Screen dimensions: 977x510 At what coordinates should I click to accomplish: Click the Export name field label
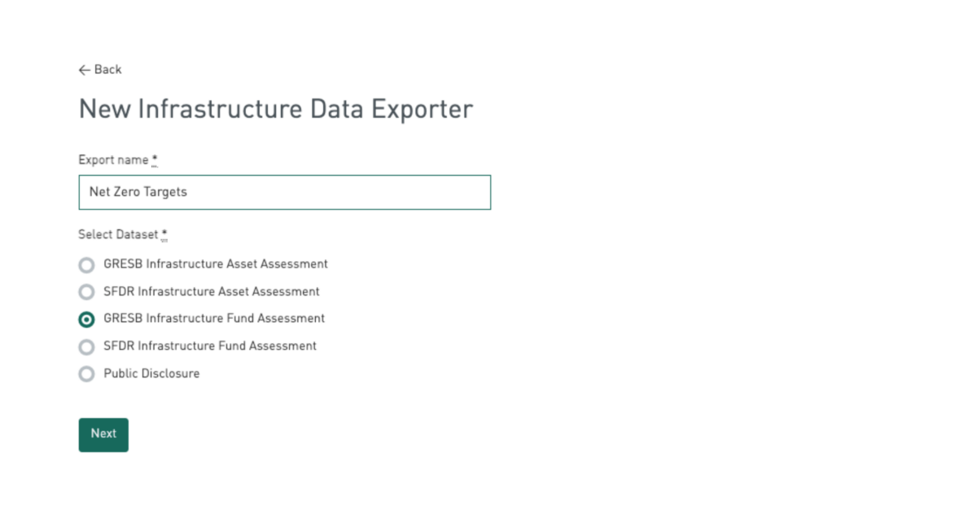click(x=113, y=160)
